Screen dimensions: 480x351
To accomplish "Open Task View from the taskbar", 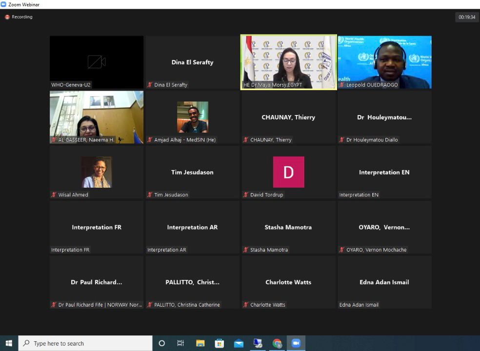I will click(180, 343).
